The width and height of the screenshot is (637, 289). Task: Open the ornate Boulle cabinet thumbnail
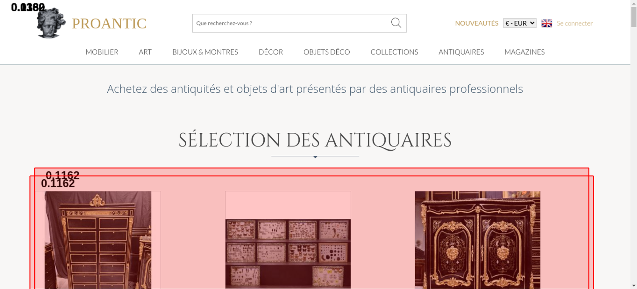coord(477,240)
